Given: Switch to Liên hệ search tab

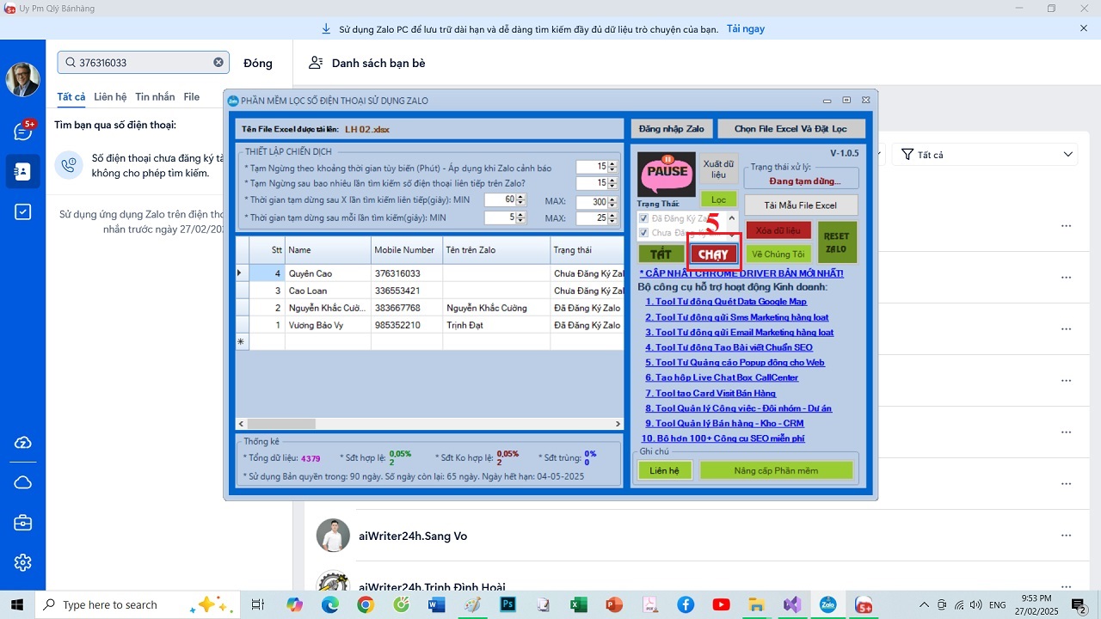Looking at the screenshot, I should point(110,97).
